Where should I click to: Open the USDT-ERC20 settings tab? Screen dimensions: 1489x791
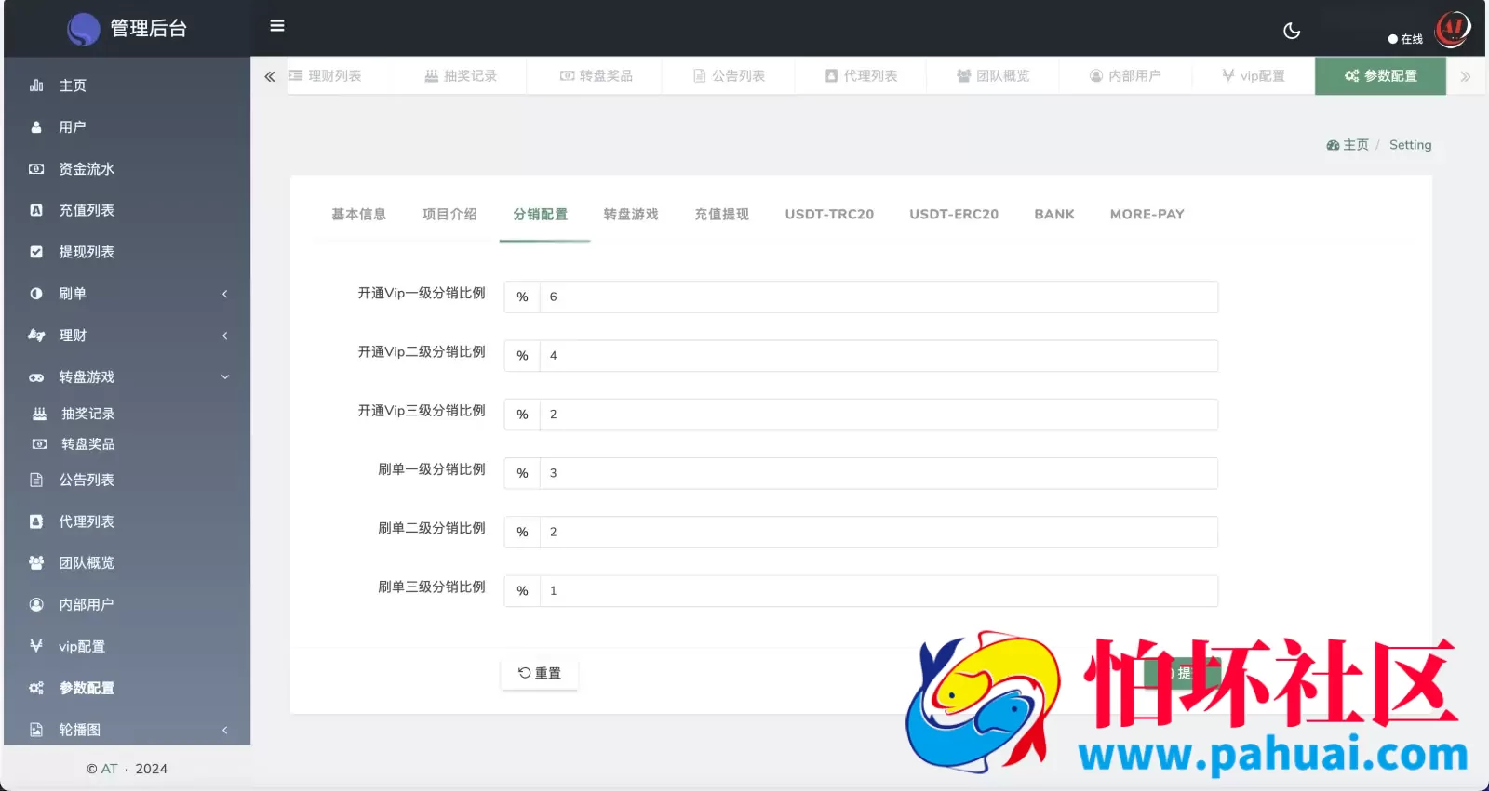click(954, 215)
